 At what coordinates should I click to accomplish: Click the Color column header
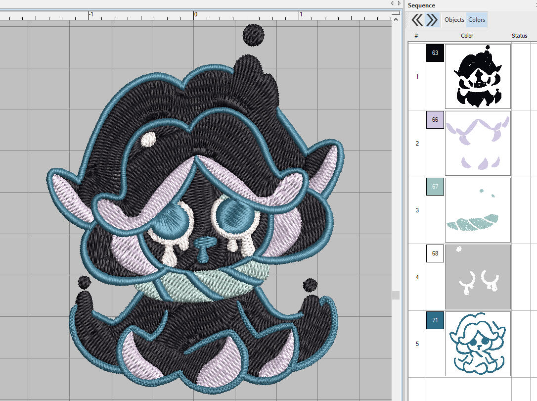pyautogui.click(x=467, y=36)
